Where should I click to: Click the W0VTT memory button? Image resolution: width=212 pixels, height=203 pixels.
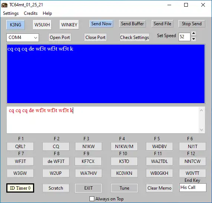[193, 173]
